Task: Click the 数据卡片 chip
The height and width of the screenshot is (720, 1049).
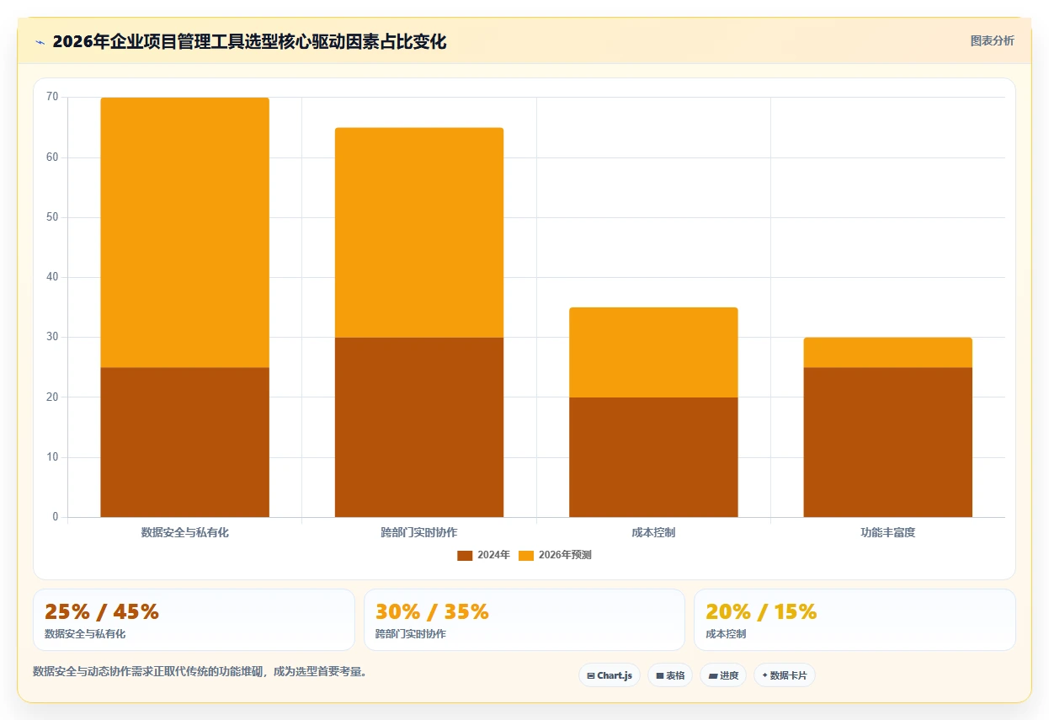Action: pos(785,675)
